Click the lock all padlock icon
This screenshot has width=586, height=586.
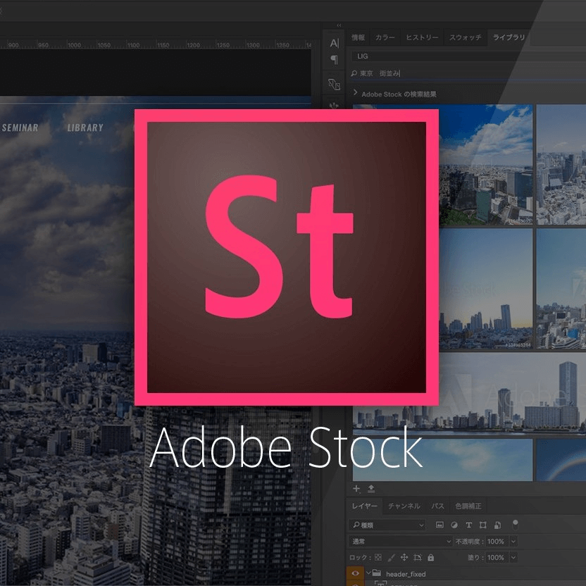tap(431, 557)
